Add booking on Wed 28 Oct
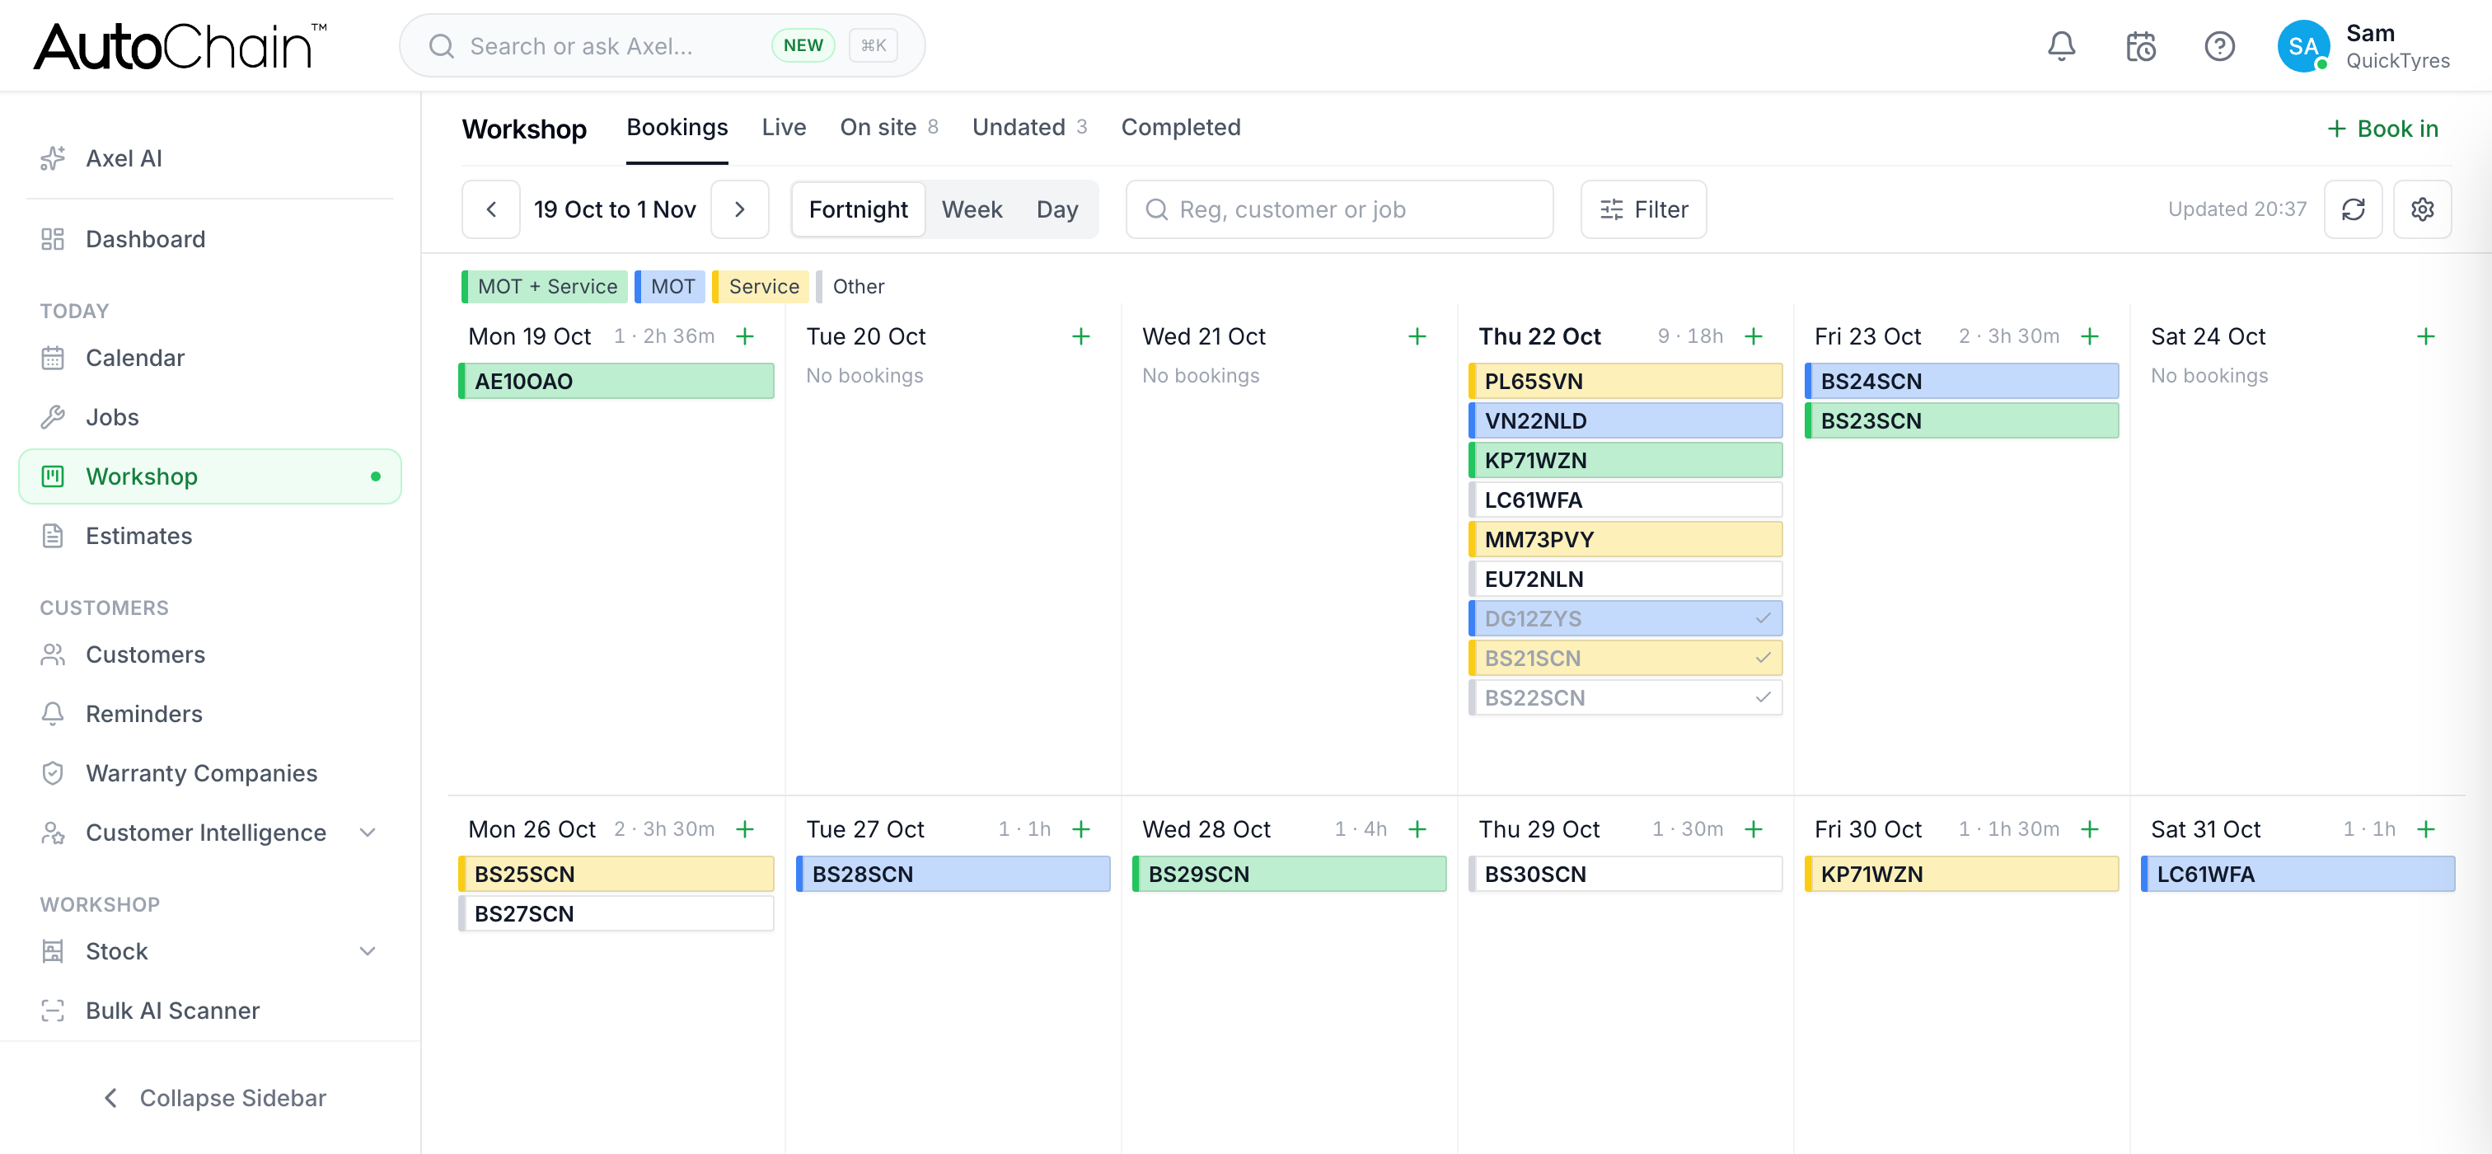This screenshot has width=2492, height=1154. 1417,829
